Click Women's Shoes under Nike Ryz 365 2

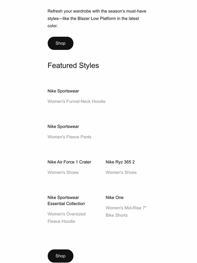[121, 172]
